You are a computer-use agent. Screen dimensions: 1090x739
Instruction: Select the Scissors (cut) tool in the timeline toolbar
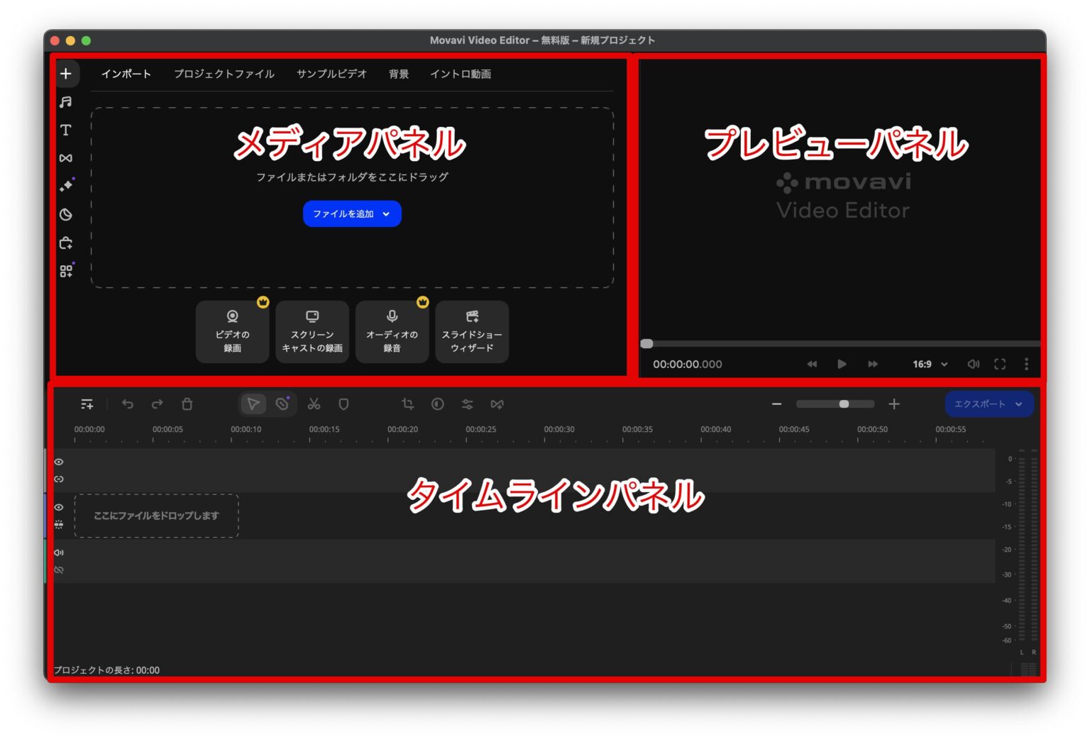point(314,404)
